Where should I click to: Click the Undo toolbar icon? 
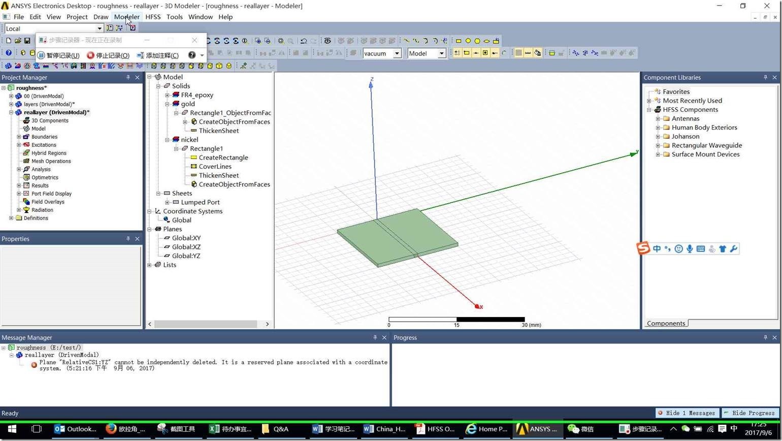304,41
